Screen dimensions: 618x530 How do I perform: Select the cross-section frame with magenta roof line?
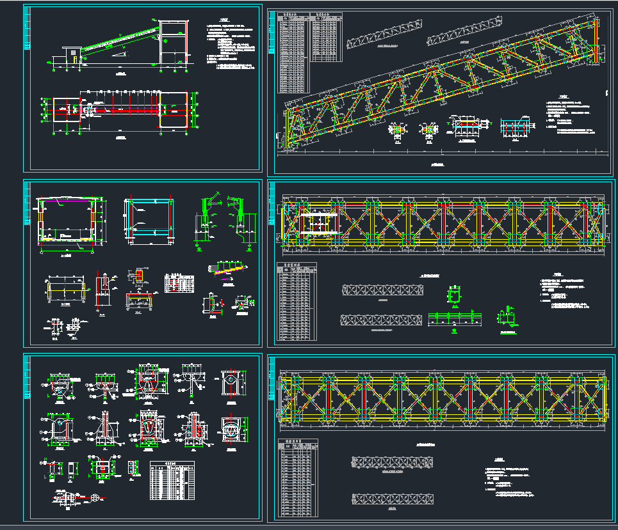click(67, 221)
